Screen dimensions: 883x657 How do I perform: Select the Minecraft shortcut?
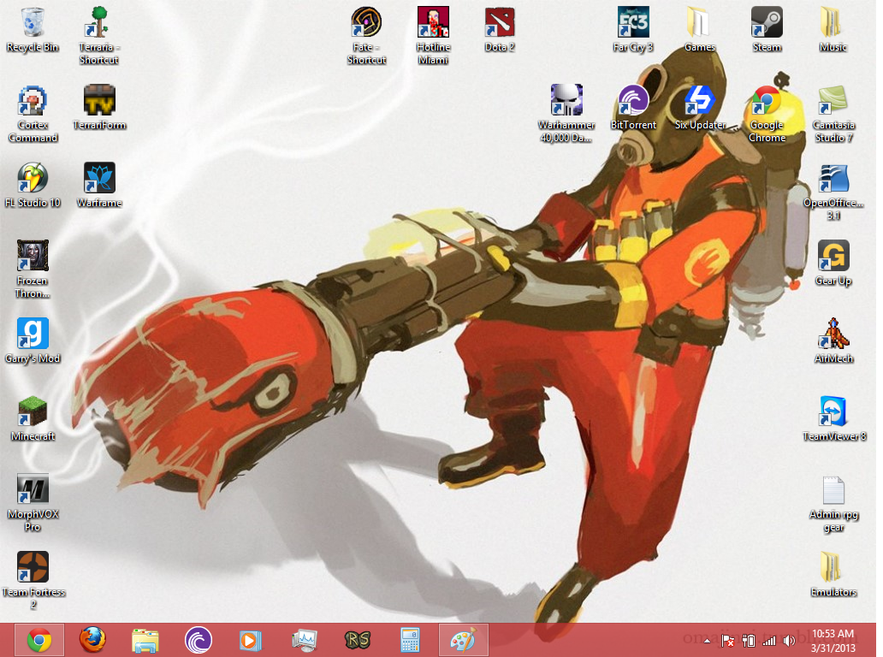coord(33,418)
